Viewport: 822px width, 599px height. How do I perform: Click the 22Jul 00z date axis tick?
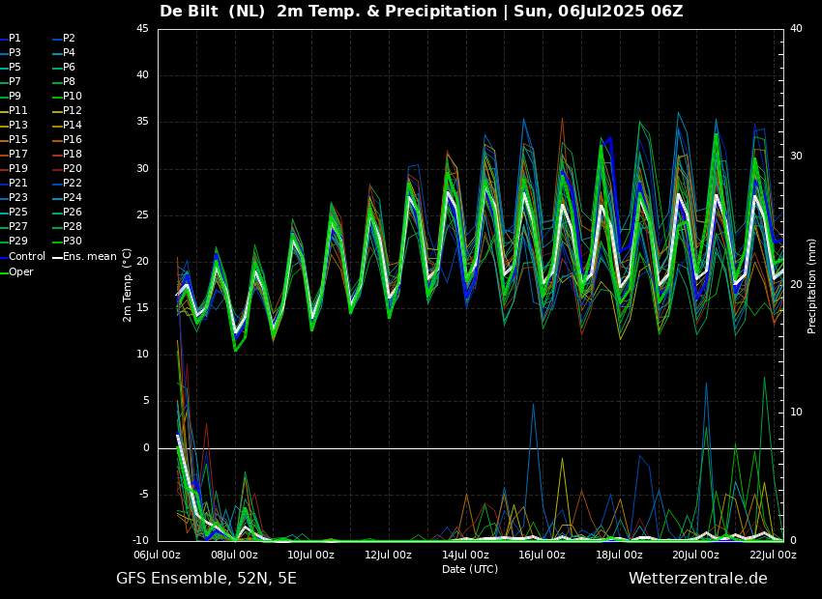click(773, 555)
